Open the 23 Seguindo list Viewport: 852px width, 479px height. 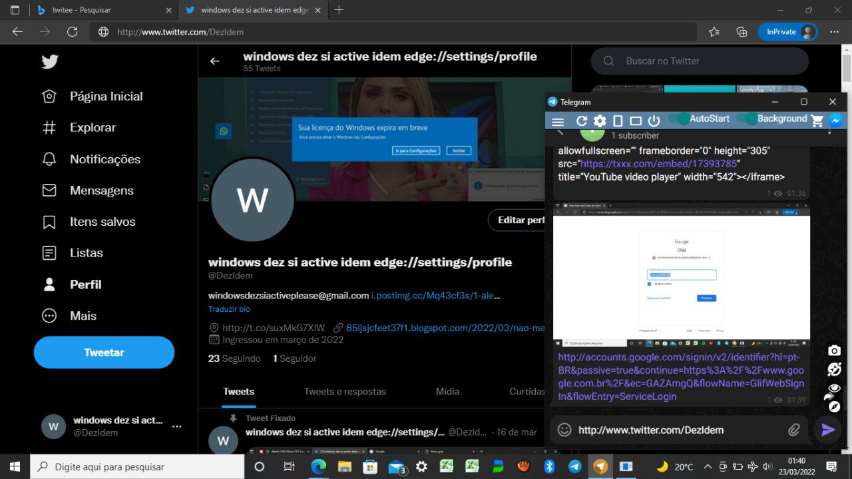(x=234, y=358)
